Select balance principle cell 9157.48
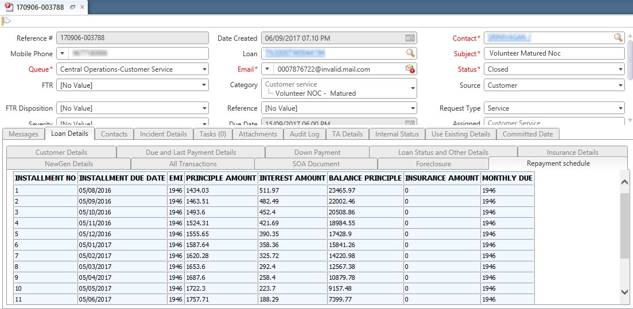This screenshot has height=309, width=633. (x=366, y=288)
